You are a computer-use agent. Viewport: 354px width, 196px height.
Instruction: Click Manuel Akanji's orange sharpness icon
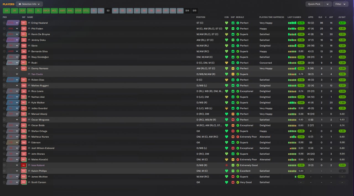[x=233, y=114]
